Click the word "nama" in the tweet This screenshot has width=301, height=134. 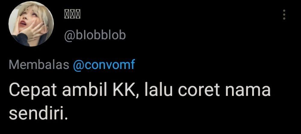250,91
